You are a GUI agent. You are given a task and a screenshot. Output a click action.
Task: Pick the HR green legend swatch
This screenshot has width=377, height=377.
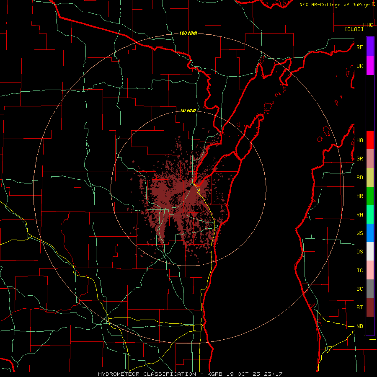coord(370,196)
